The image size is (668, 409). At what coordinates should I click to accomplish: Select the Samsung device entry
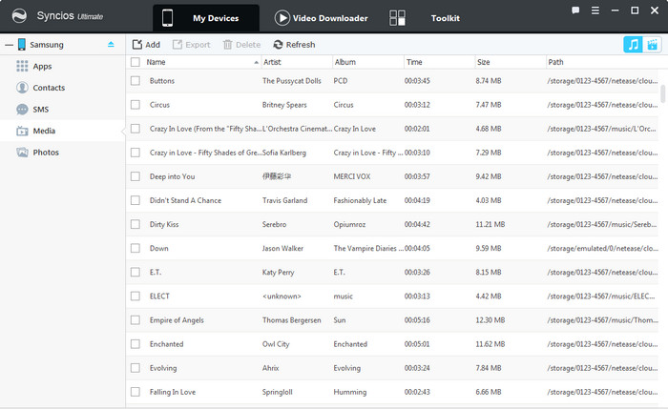pyautogui.click(x=47, y=45)
